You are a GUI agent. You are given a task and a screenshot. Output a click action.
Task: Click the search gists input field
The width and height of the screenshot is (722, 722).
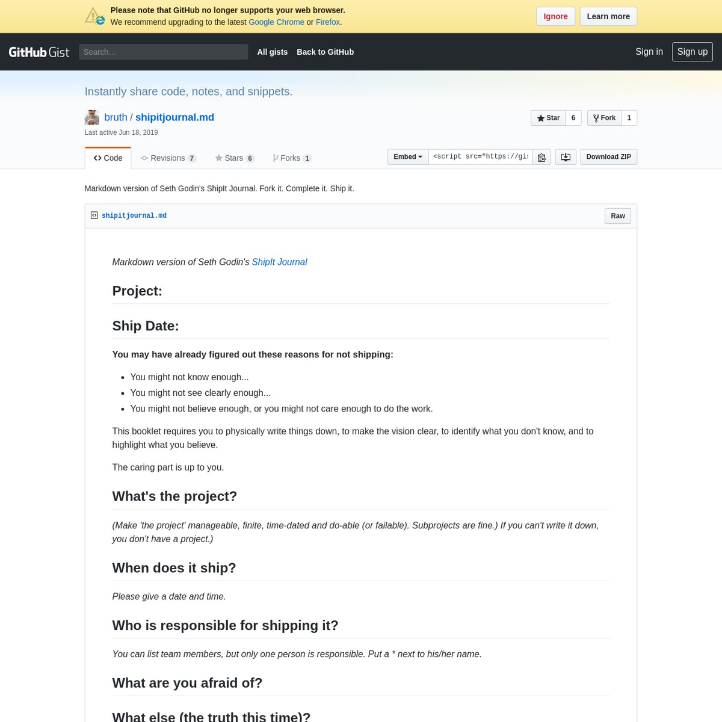point(163,52)
